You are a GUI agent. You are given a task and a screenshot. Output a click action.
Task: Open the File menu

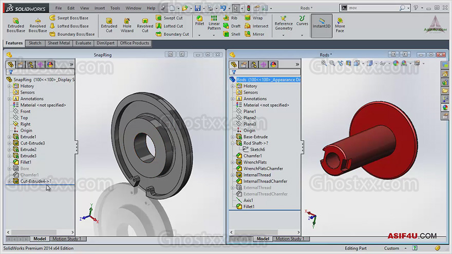[x=59, y=8]
